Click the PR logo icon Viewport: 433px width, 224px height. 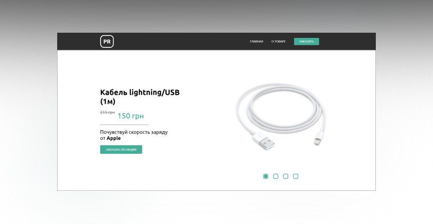pos(107,41)
